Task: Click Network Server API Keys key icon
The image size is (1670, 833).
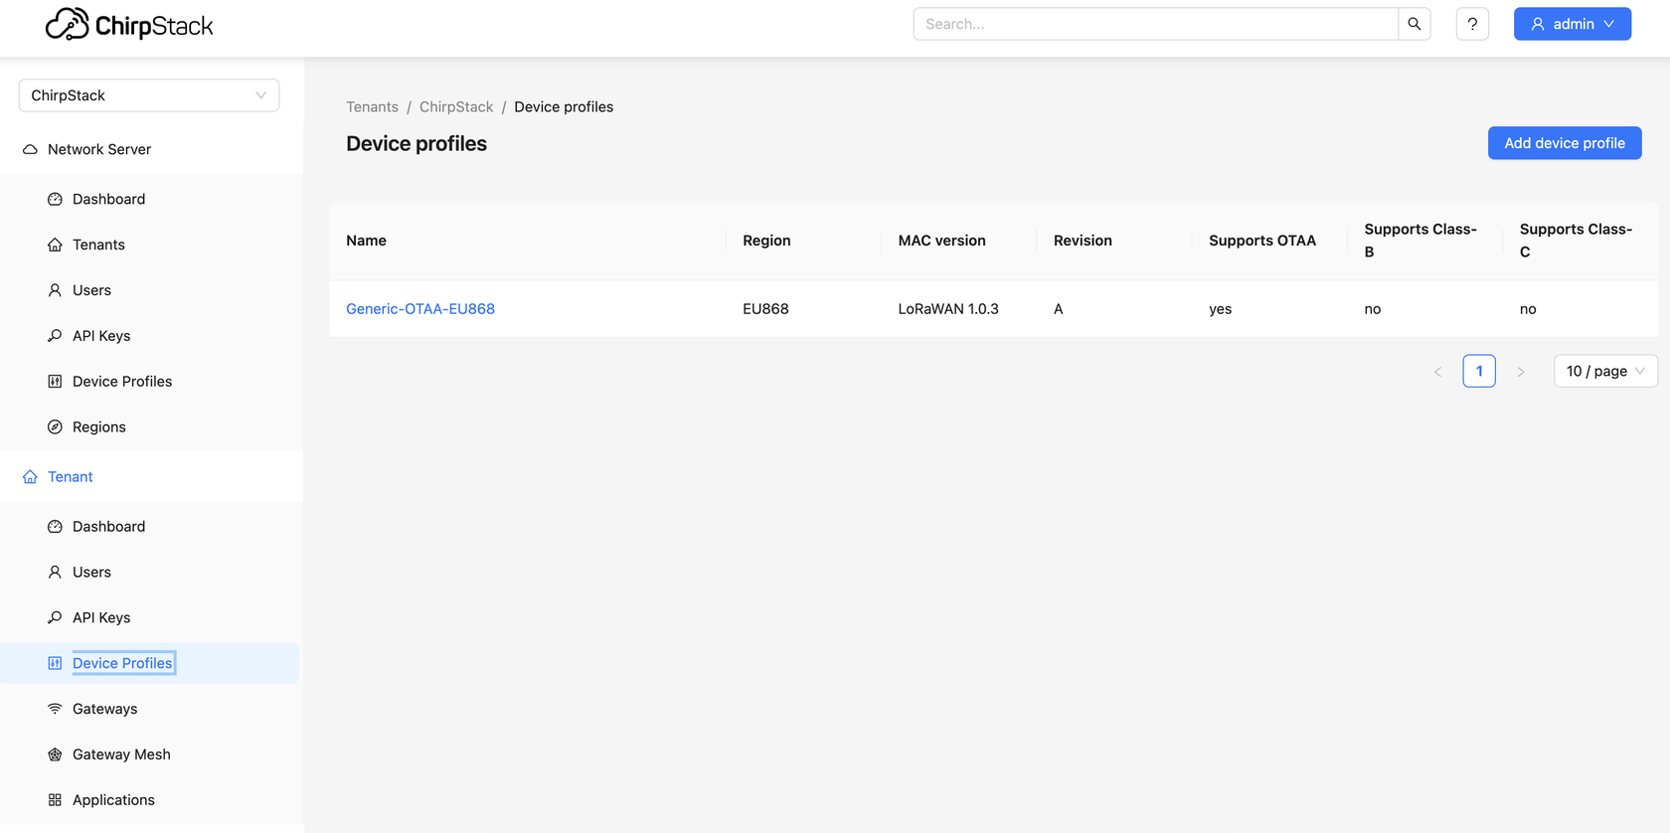Action: [55, 336]
